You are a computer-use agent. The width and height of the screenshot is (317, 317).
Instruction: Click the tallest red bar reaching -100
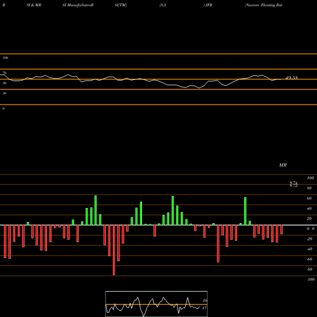pyautogui.click(x=114, y=250)
